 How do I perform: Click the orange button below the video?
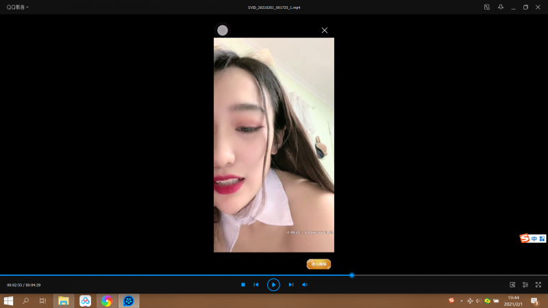tap(319, 264)
